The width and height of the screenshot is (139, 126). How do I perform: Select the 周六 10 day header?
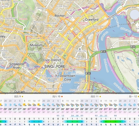pyautogui.click(x=56, y=97)
